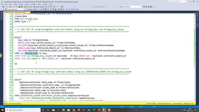Click the Redo arrow icon

pos(58,7)
